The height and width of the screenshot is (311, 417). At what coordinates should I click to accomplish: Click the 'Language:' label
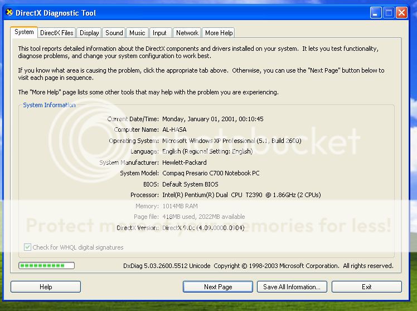[145, 151]
